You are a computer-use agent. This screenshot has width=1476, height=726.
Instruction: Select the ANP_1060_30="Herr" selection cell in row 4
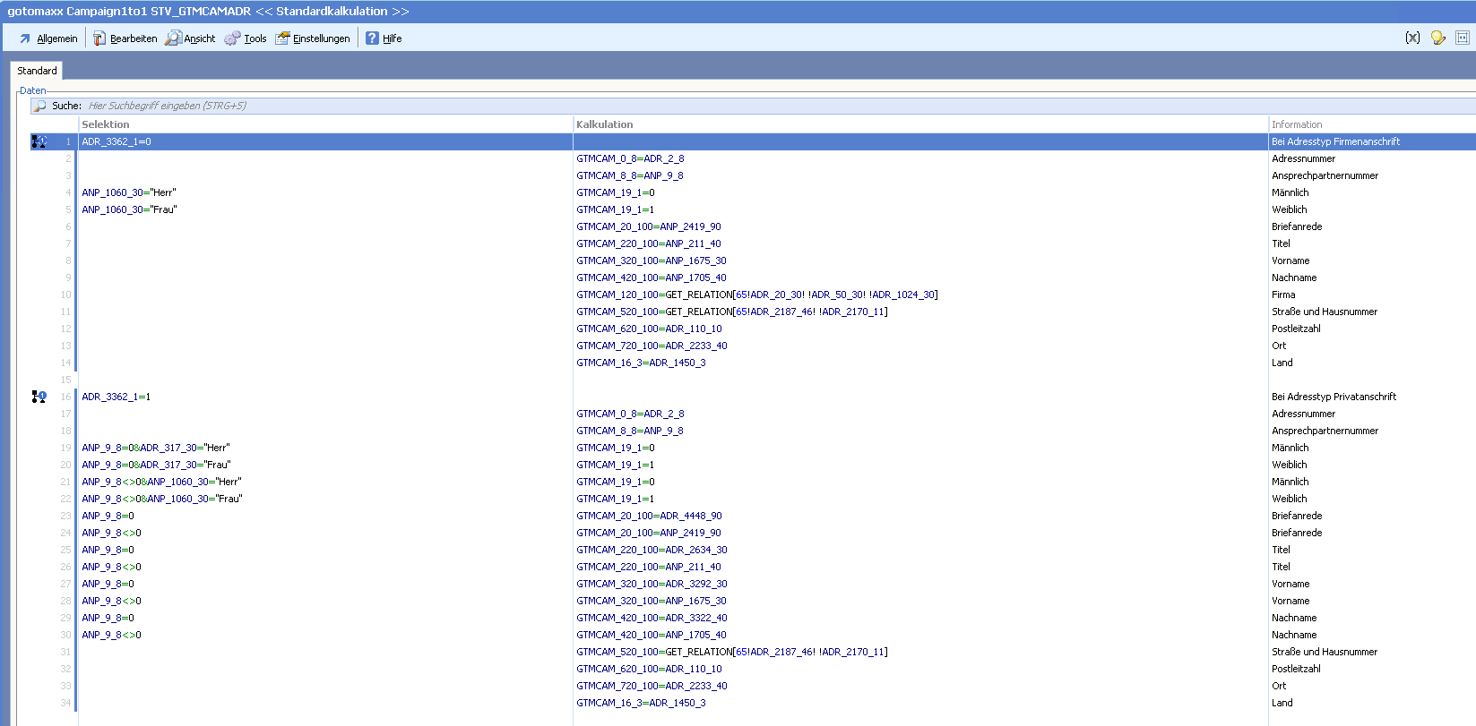coord(129,192)
